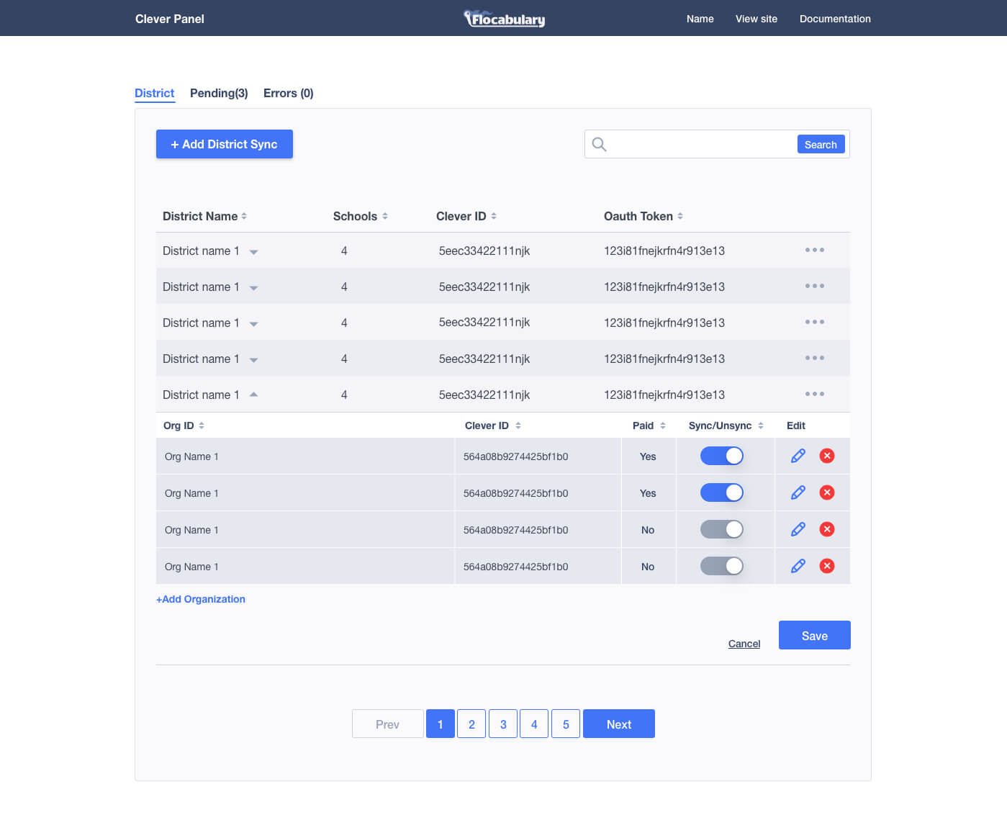Image resolution: width=1007 pixels, height=828 pixels.
Task: Click the Flocabulary logo in the header
Action: coord(504,19)
